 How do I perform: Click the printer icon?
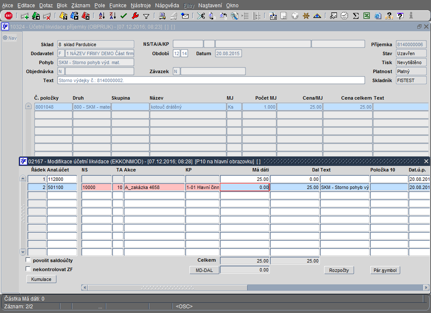(162, 16)
